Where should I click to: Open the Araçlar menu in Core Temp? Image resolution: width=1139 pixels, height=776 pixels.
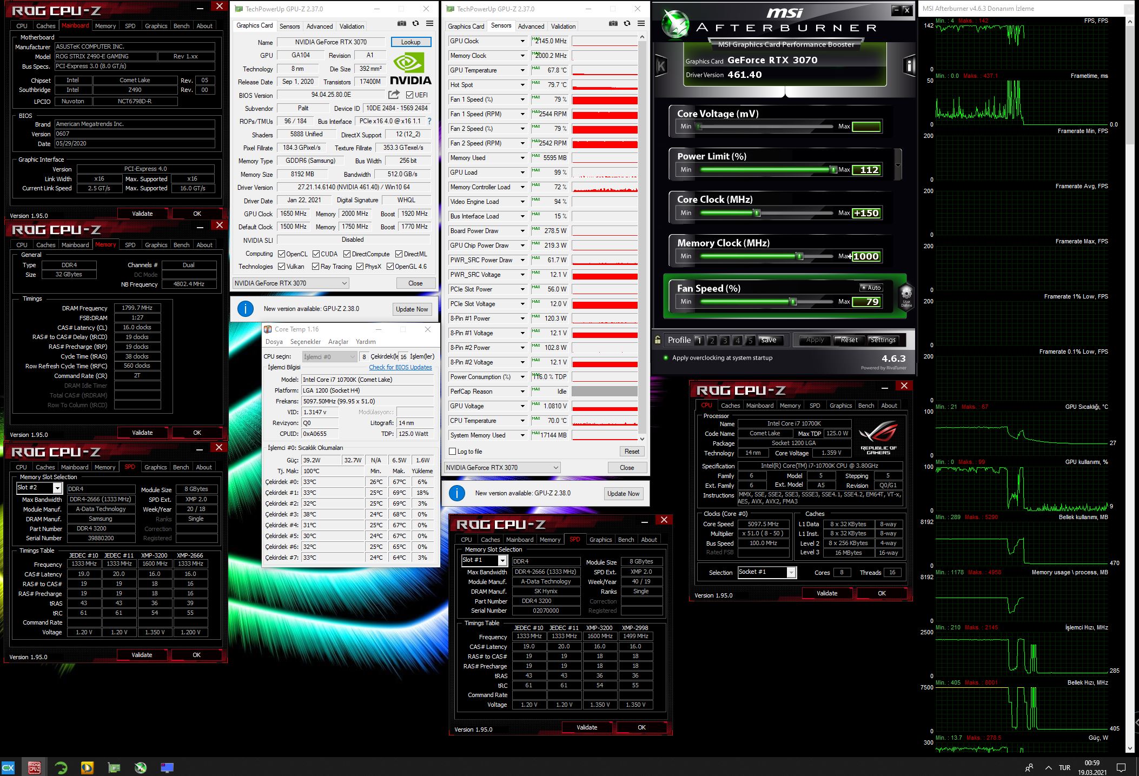339,342
